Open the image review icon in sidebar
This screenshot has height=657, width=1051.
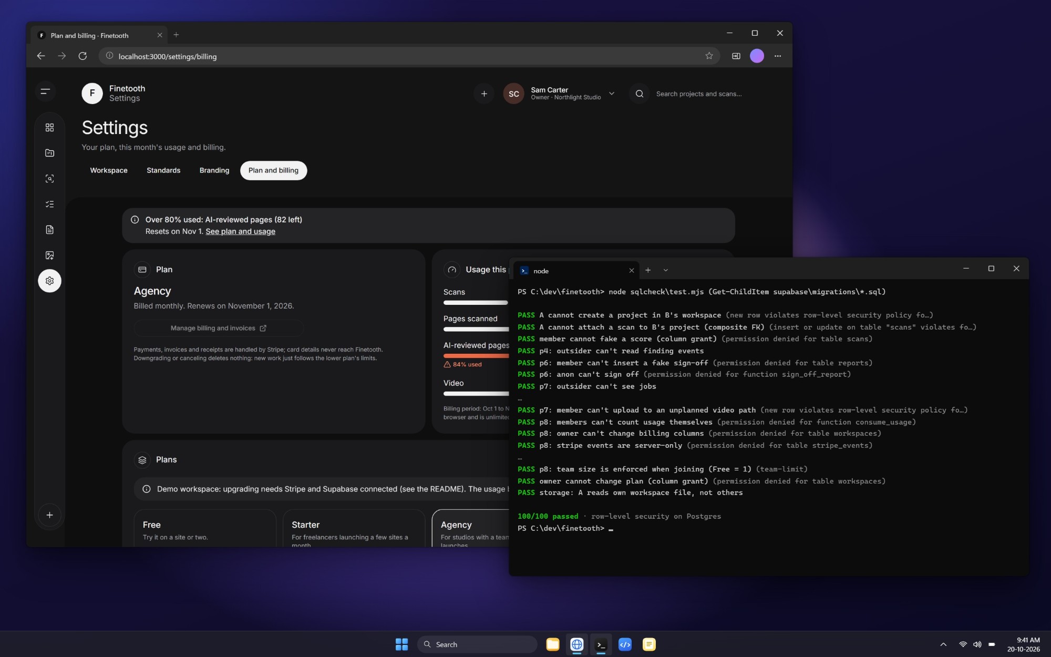(49, 255)
